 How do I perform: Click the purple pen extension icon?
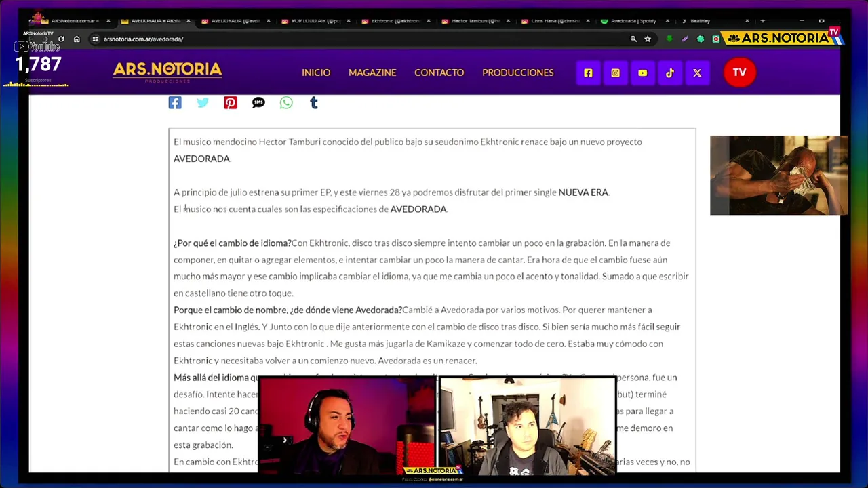point(685,39)
